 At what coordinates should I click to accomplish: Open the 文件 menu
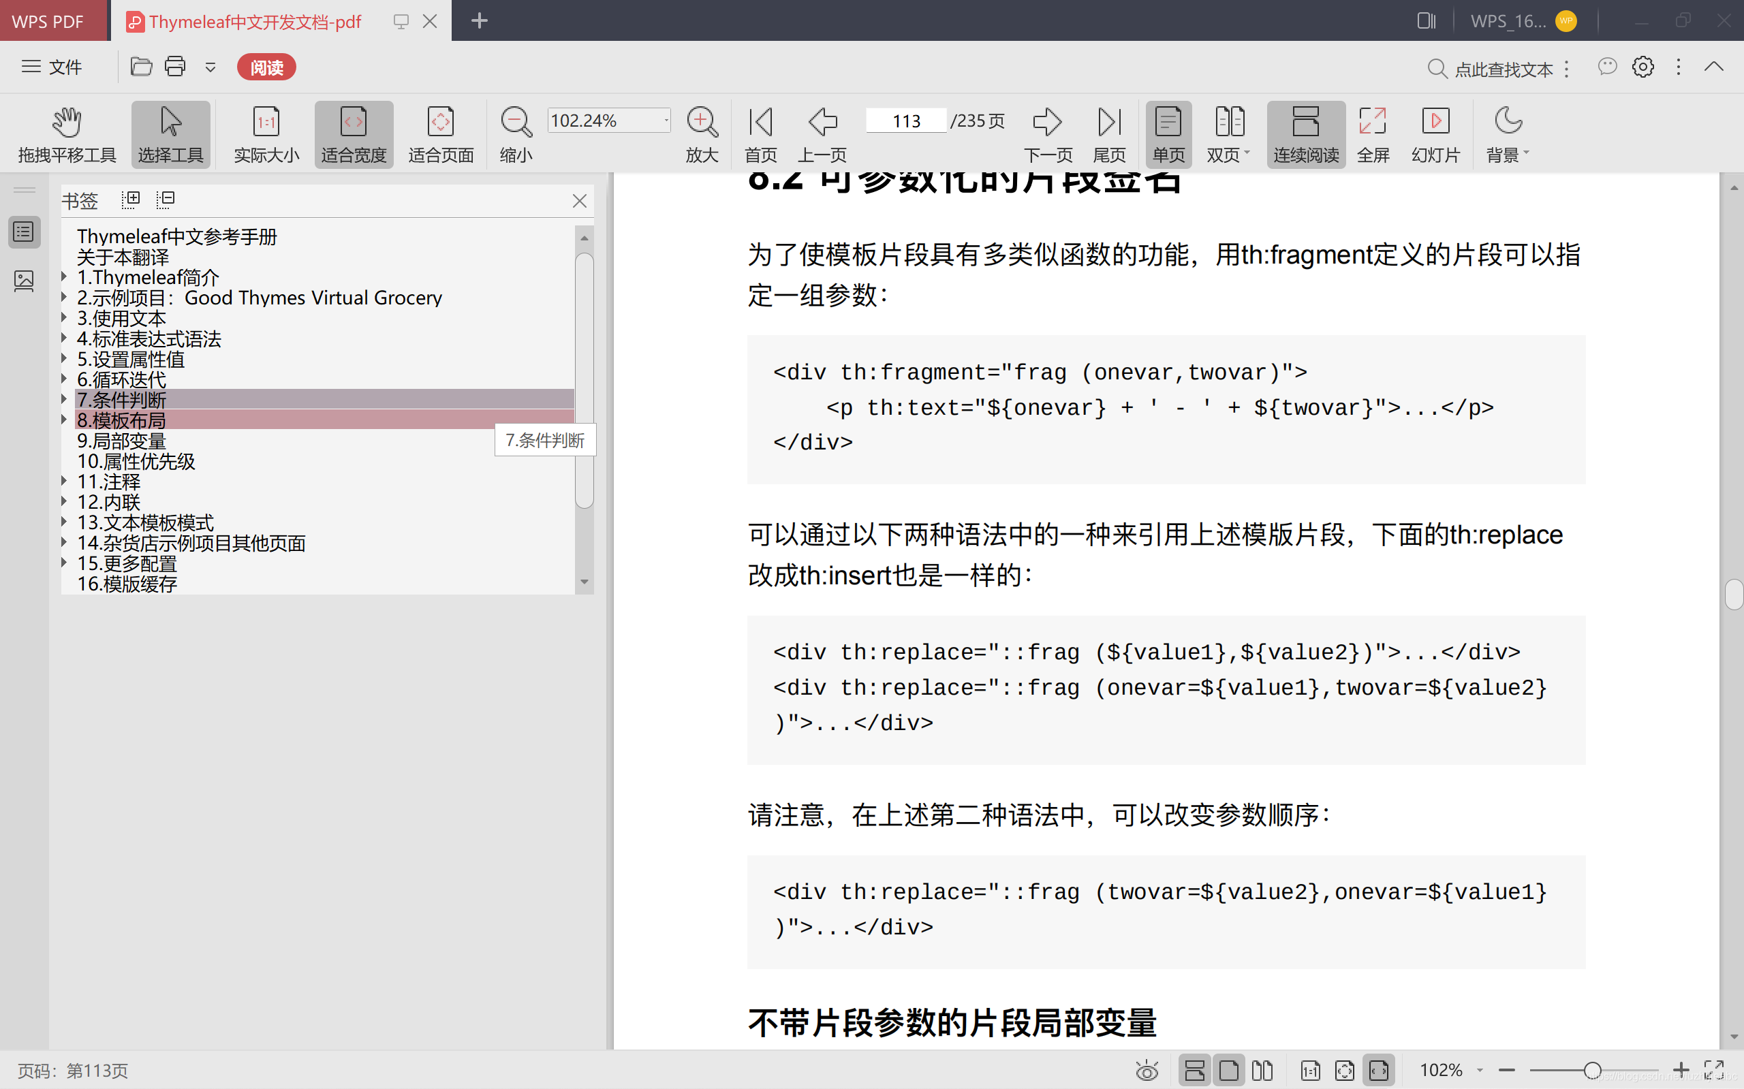(x=51, y=66)
